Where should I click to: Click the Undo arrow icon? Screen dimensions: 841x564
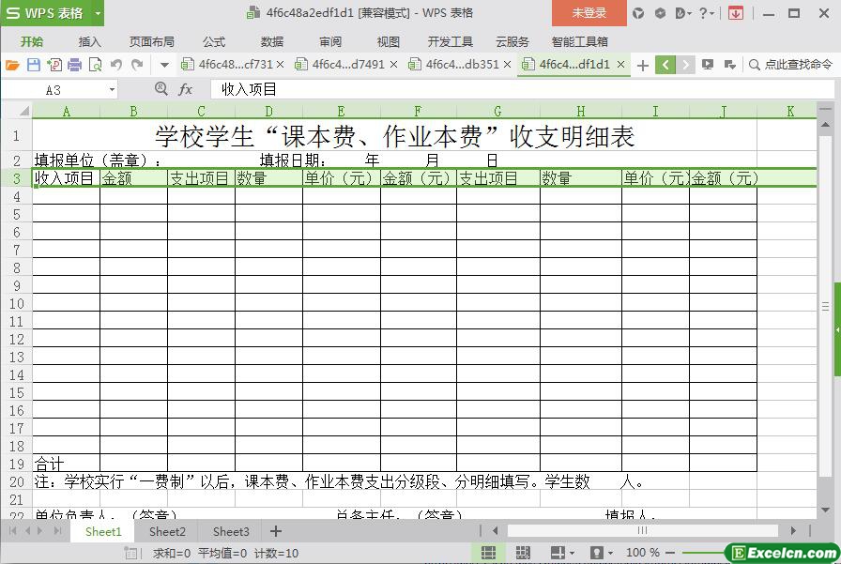click(x=116, y=65)
